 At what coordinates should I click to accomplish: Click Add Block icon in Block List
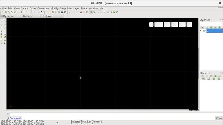(215, 76)
